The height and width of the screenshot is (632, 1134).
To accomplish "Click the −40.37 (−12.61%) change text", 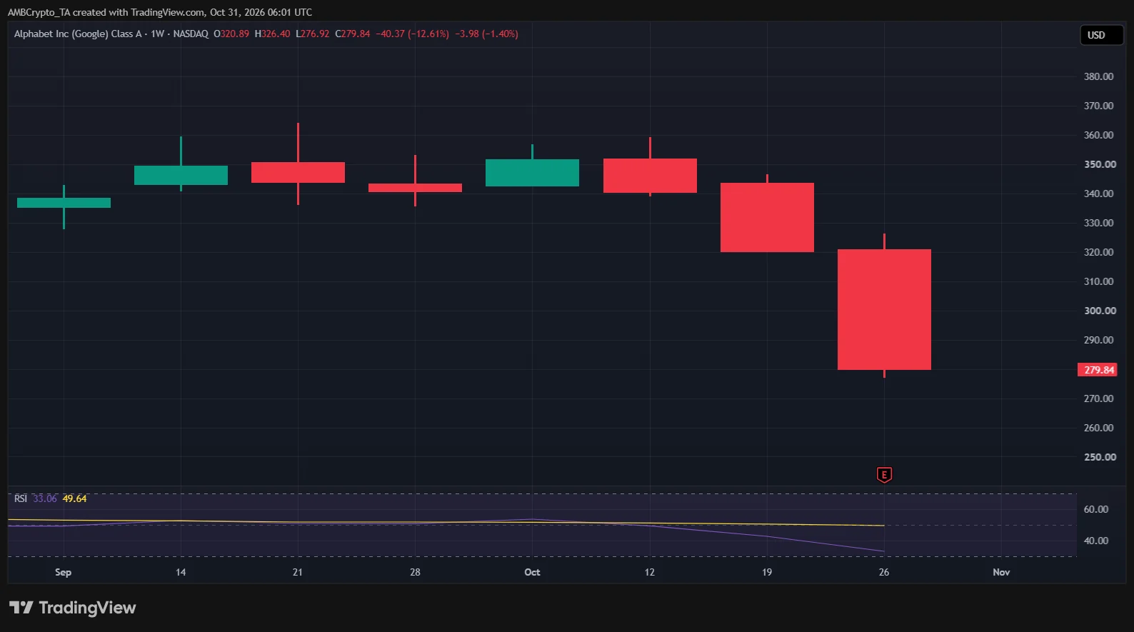I will click(x=412, y=34).
